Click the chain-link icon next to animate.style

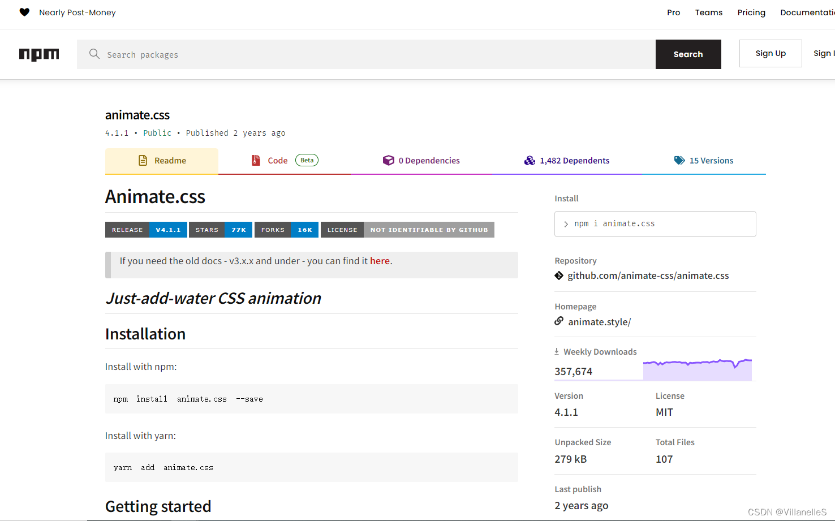tap(559, 320)
